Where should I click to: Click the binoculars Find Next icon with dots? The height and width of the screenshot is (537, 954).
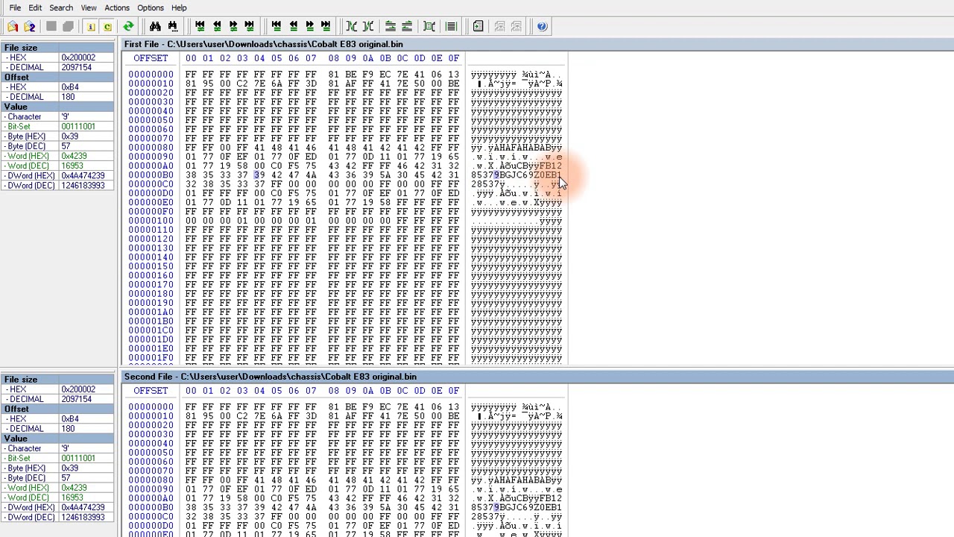coord(172,27)
